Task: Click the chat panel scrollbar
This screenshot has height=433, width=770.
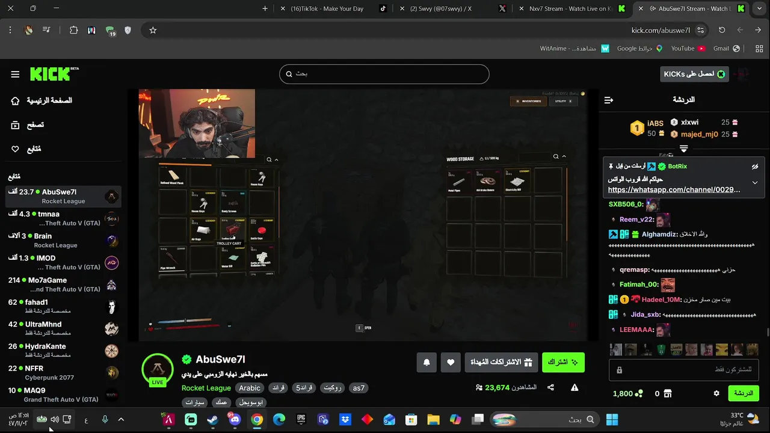Action: (x=768, y=331)
